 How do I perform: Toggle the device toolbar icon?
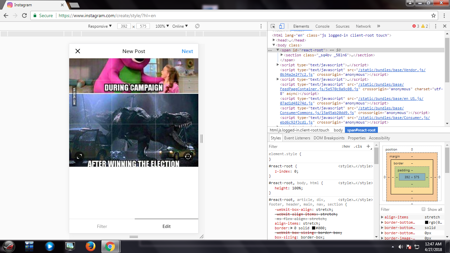coord(282,26)
